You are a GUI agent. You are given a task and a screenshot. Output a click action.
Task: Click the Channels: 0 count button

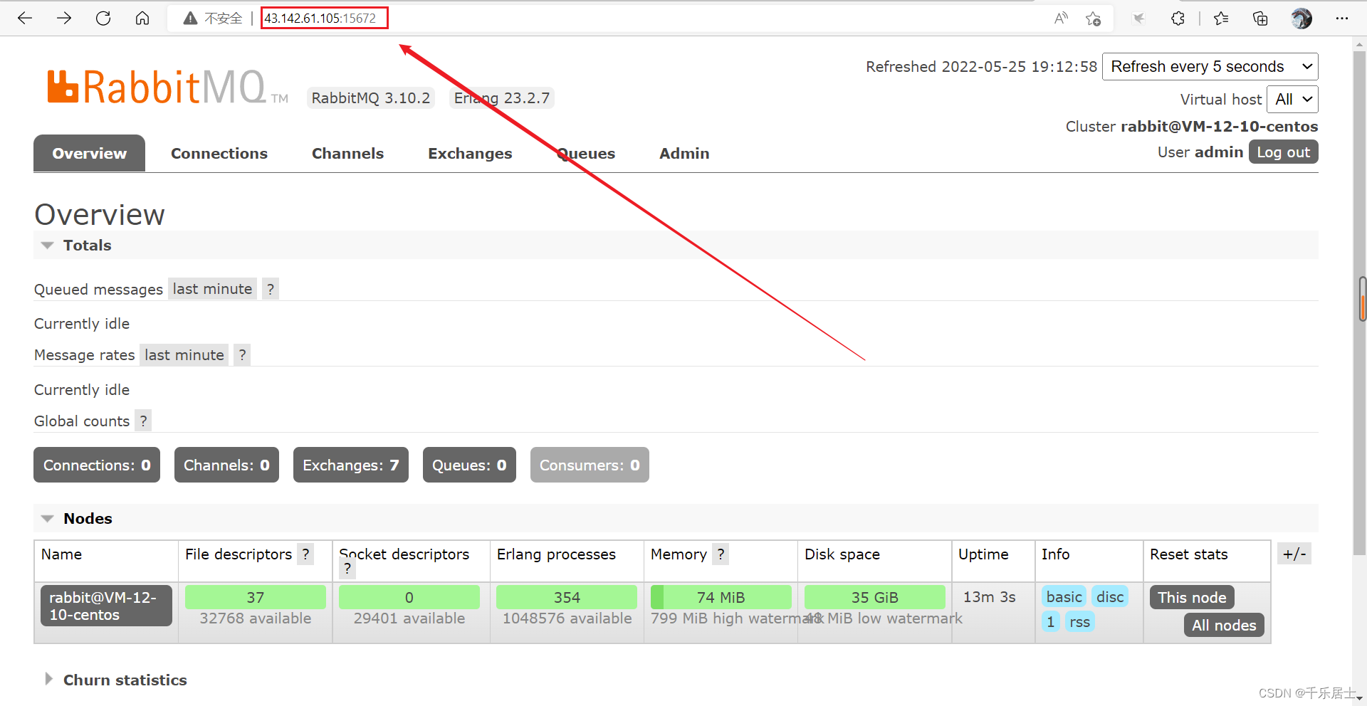226,465
